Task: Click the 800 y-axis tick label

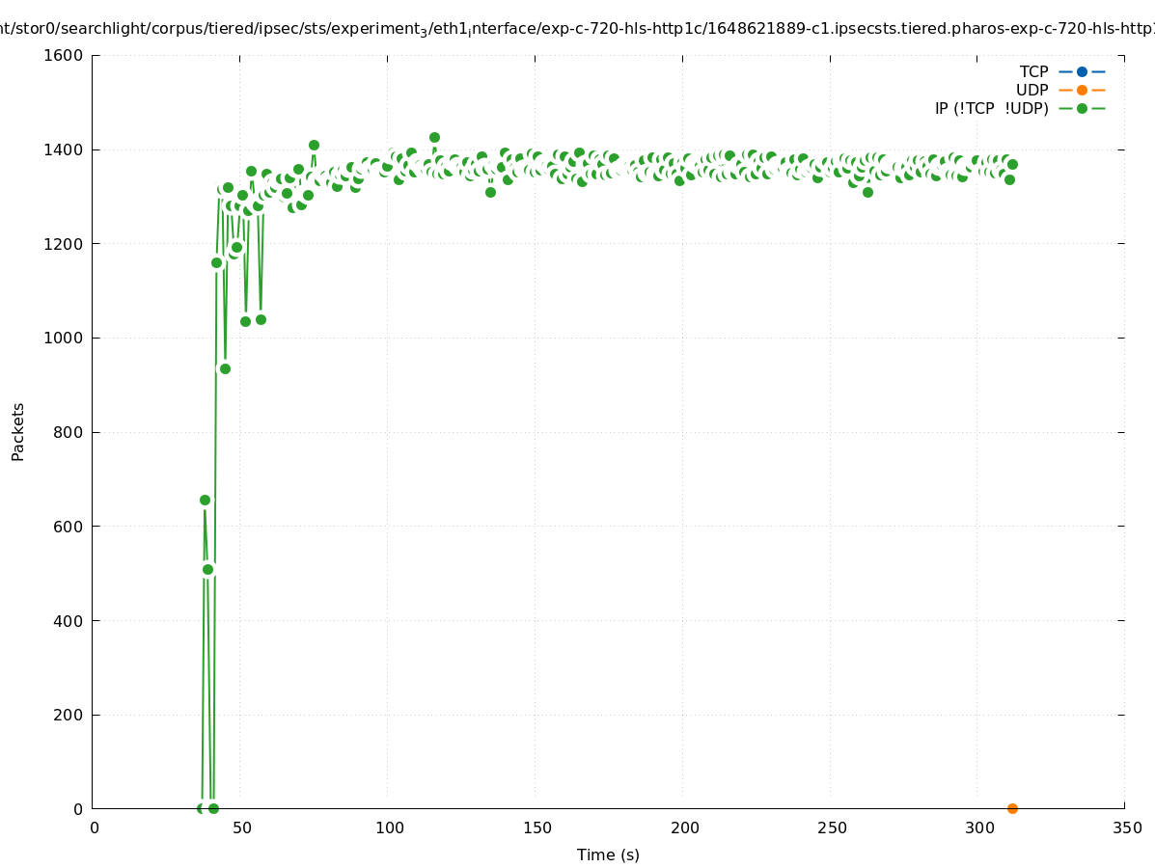Action: click(x=70, y=432)
